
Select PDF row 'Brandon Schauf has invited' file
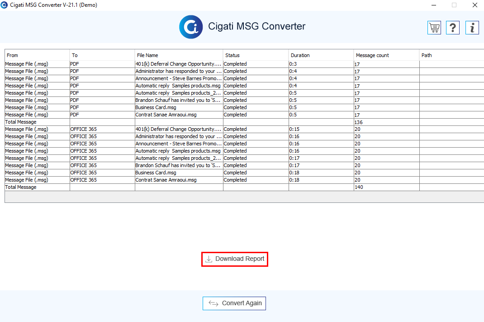coord(179,100)
